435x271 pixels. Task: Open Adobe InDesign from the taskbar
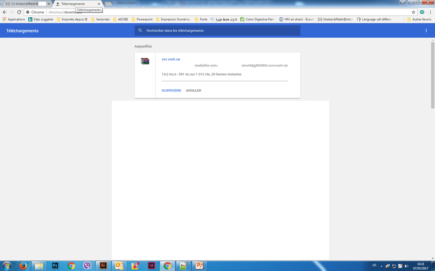tap(152, 266)
